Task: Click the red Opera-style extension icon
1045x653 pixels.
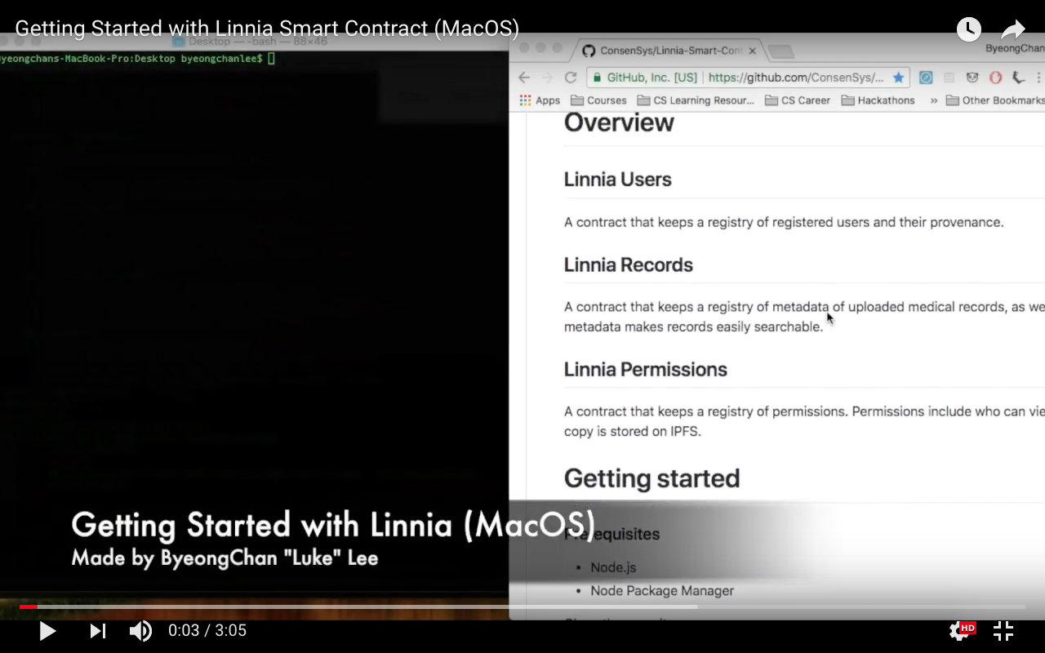Action: click(x=995, y=78)
